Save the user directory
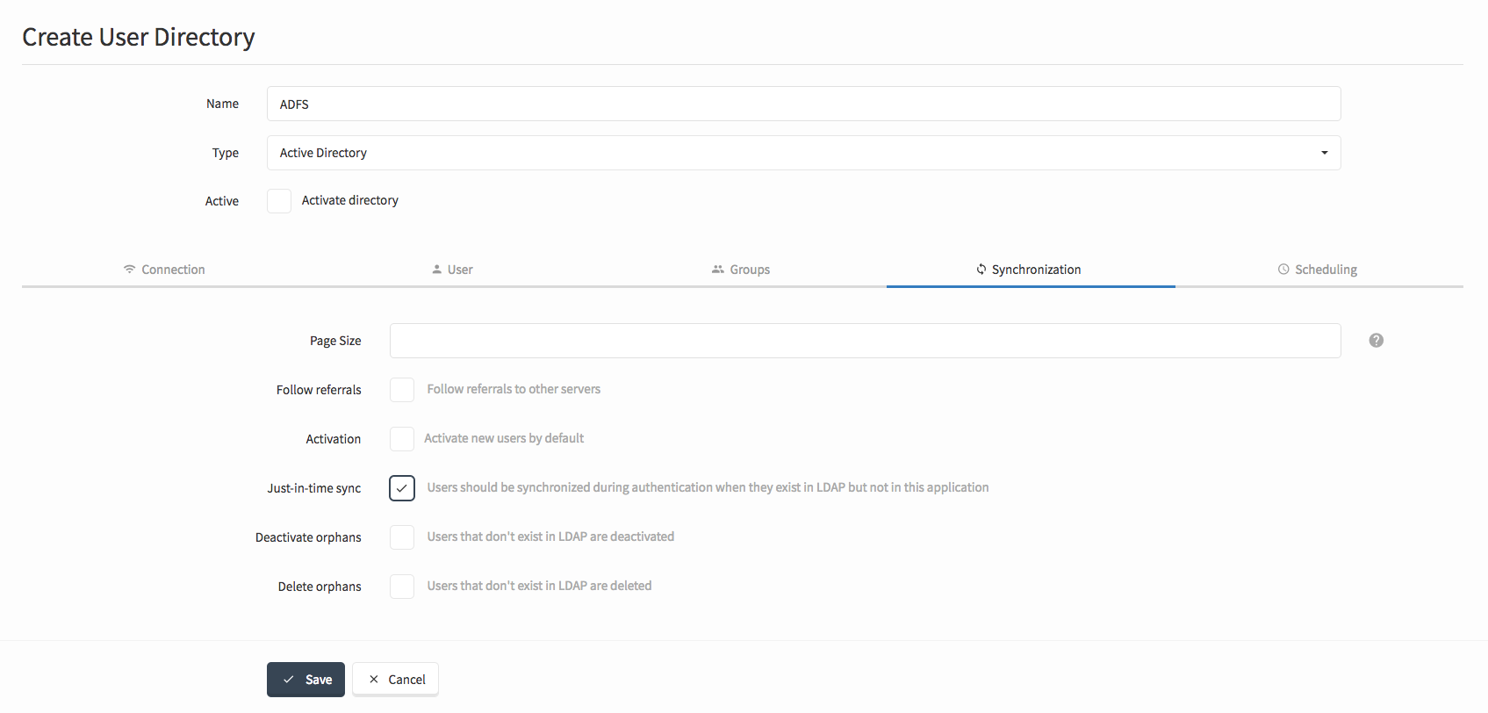The image size is (1488, 713). [x=306, y=680]
